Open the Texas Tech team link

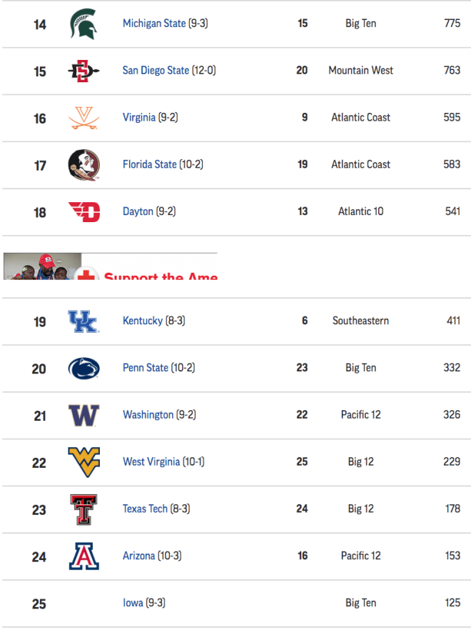145,509
